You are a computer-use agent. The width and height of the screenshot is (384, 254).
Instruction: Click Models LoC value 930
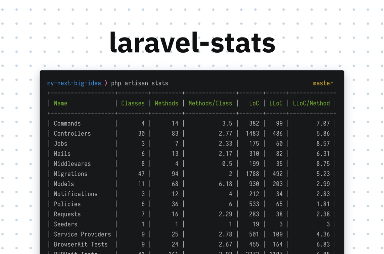click(254, 184)
